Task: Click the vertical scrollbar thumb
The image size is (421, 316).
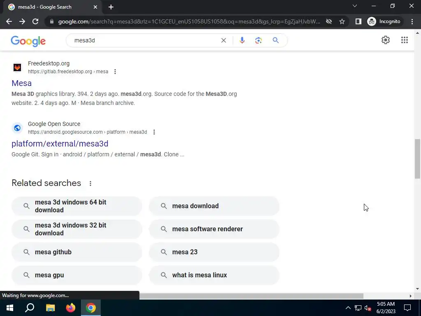Action: [417, 158]
